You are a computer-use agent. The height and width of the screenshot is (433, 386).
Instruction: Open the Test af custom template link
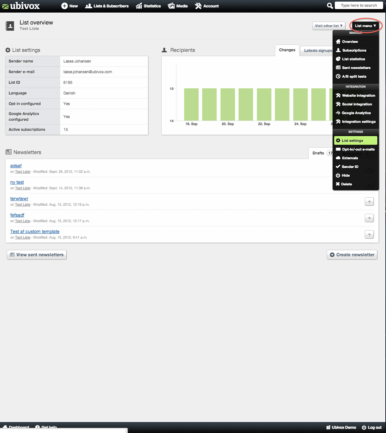click(35, 231)
